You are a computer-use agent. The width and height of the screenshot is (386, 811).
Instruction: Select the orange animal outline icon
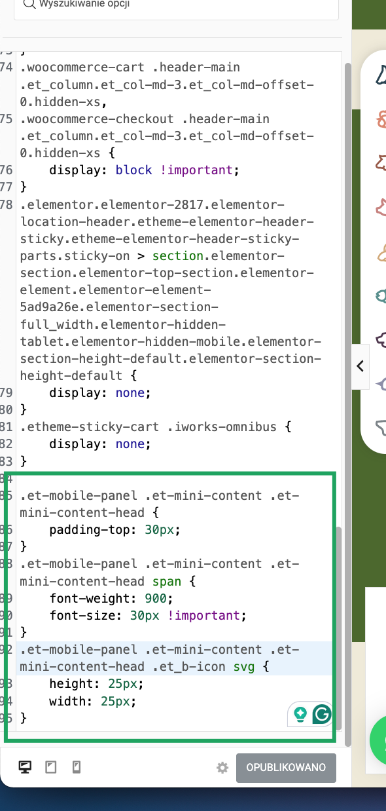(x=381, y=119)
